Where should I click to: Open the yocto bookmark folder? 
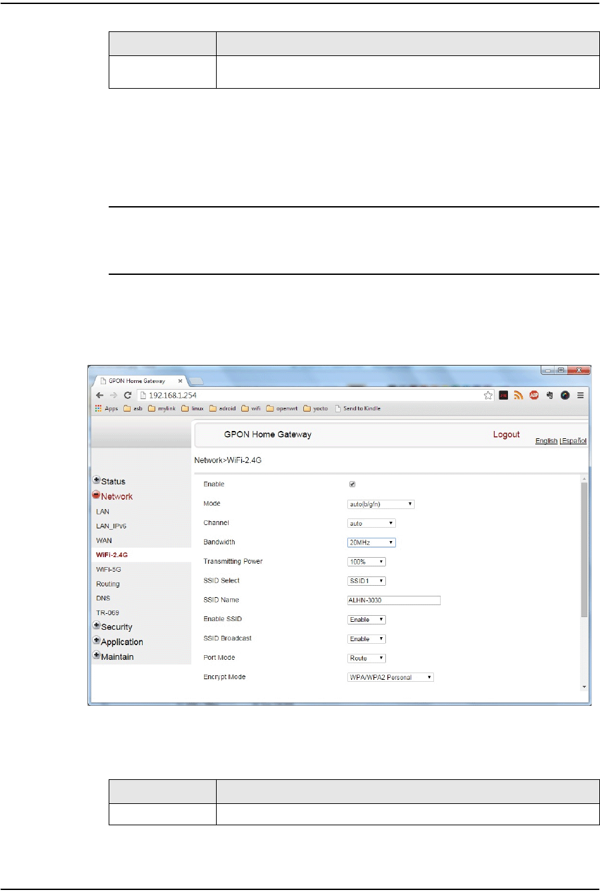pyautogui.click(x=316, y=408)
